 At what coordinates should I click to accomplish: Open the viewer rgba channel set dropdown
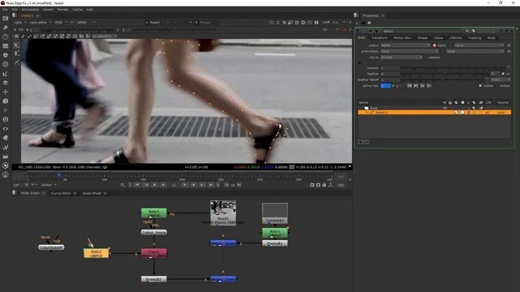19,23
